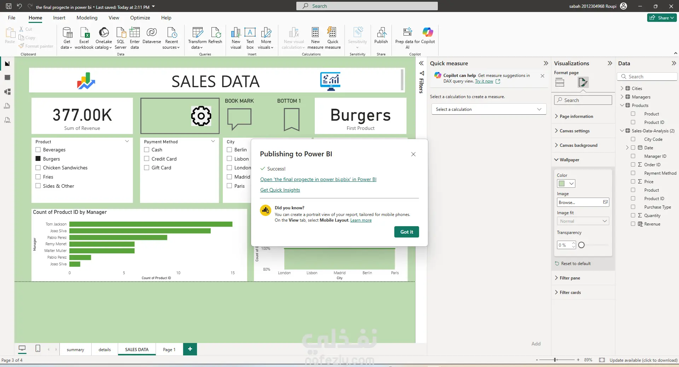Check Credit Card payment method
Image resolution: width=679 pixels, height=367 pixels.
(x=147, y=159)
